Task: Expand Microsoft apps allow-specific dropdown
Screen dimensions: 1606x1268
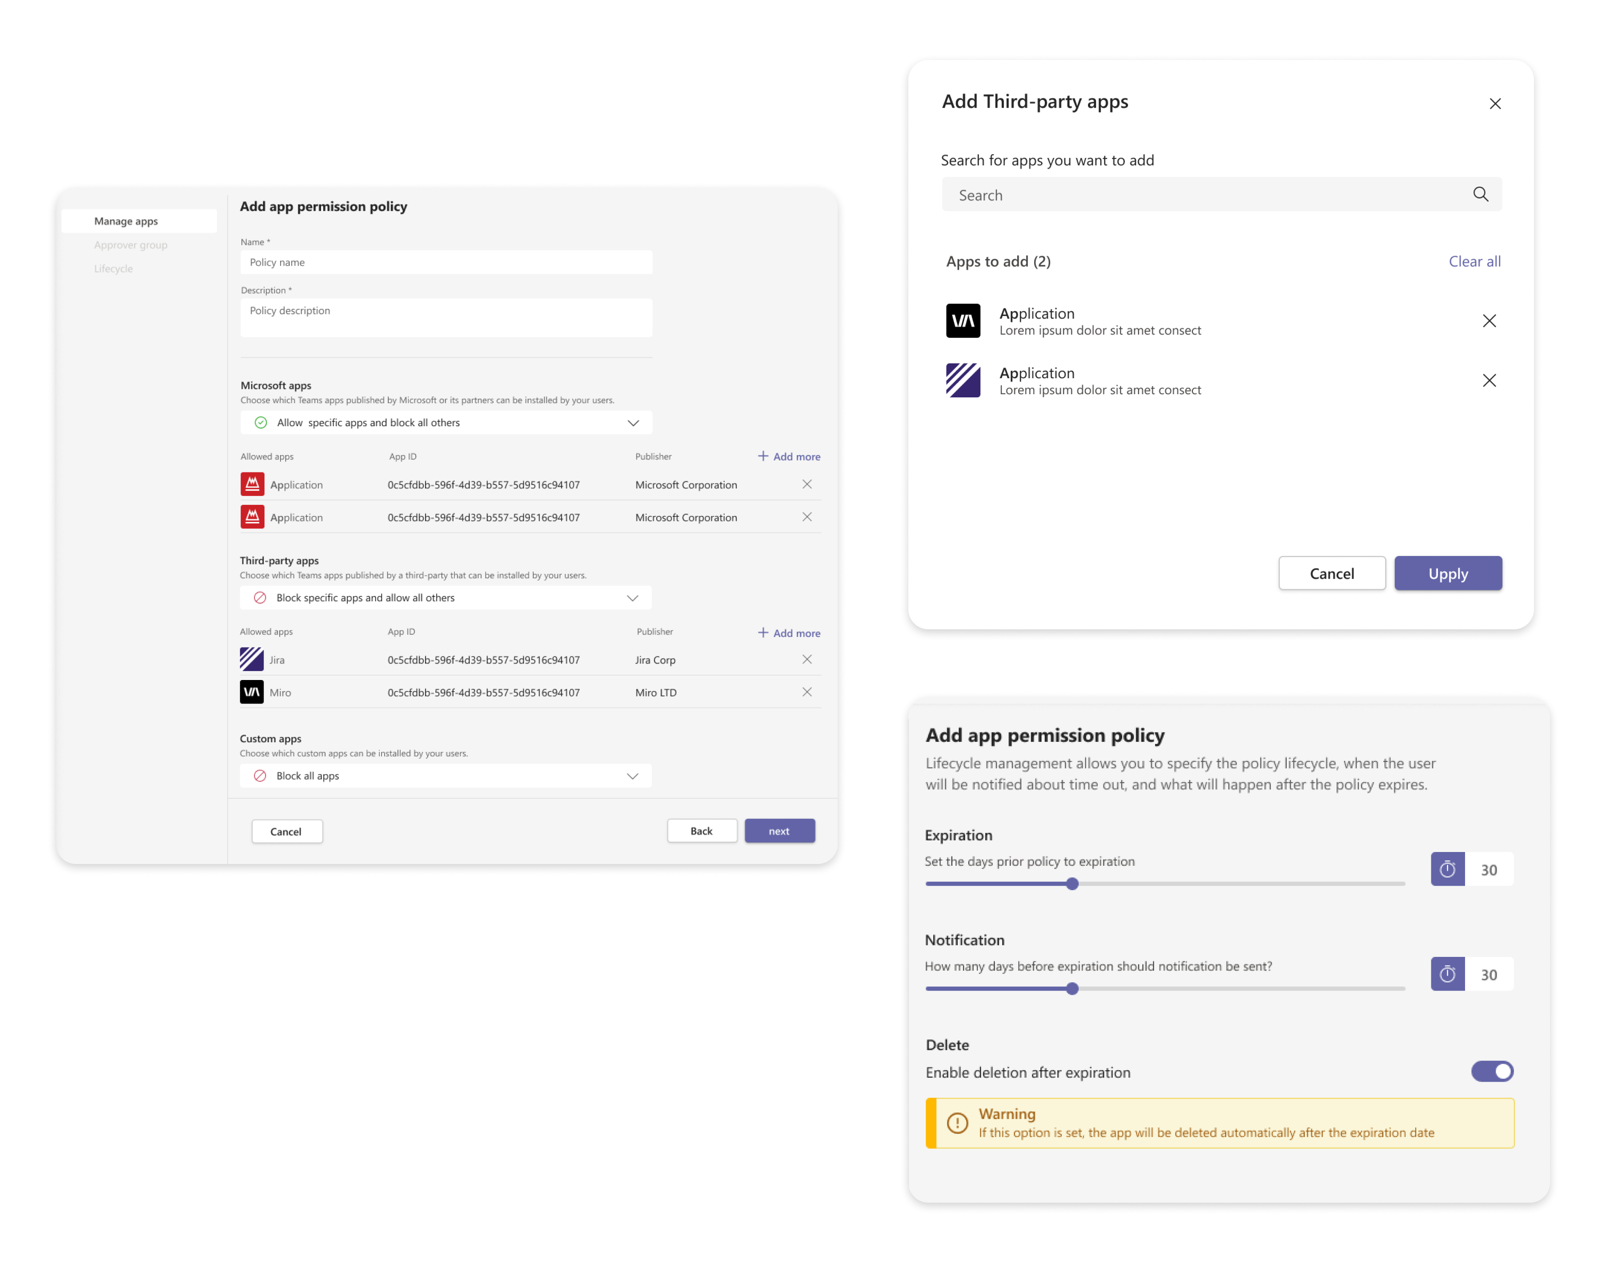Action: pos(633,422)
